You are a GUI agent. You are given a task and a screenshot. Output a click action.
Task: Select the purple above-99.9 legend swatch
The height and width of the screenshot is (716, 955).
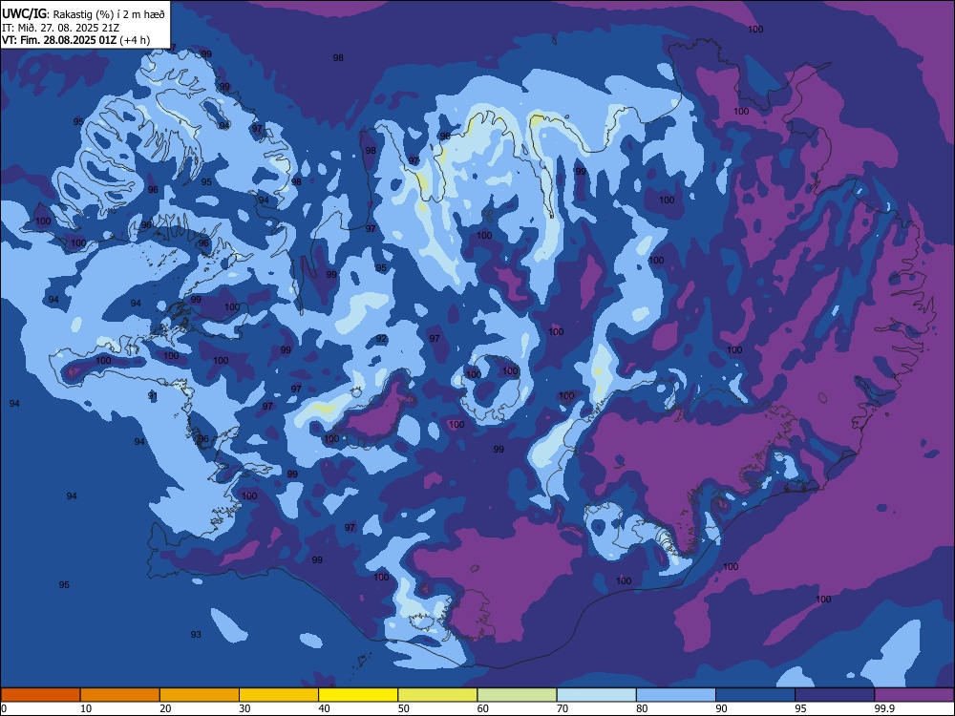pos(914,695)
